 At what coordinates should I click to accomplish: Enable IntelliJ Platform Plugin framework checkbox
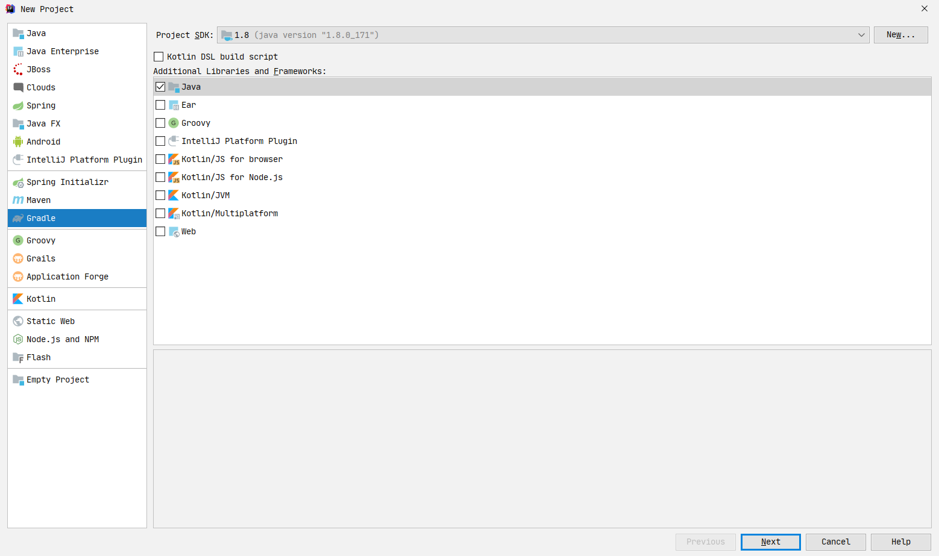[x=160, y=141]
